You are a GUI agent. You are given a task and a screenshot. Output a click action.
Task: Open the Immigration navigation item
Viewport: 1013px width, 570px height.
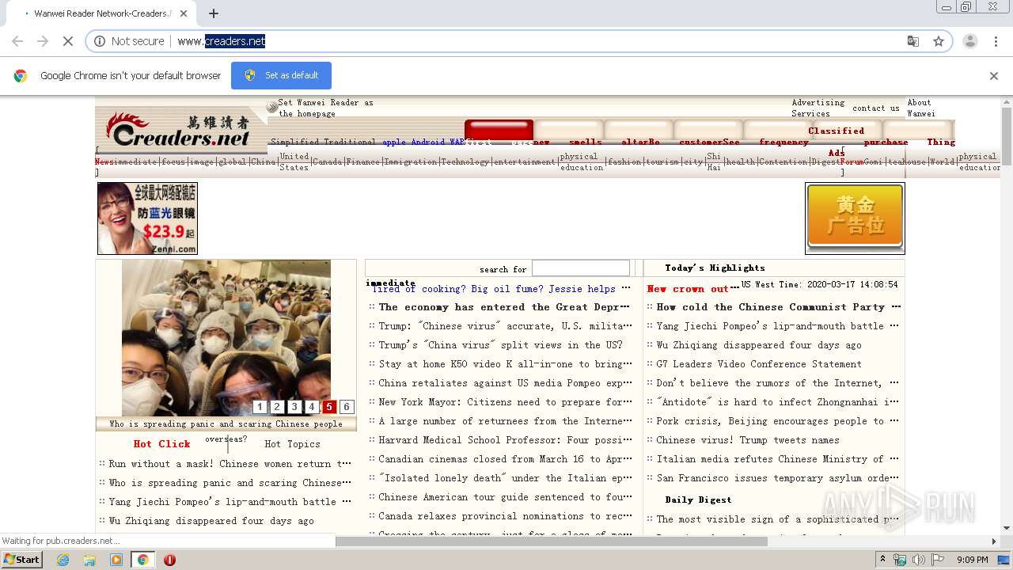pos(411,161)
